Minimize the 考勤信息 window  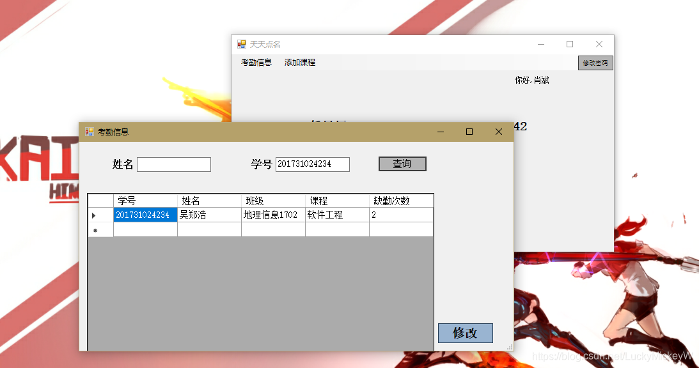coord(441,132)
